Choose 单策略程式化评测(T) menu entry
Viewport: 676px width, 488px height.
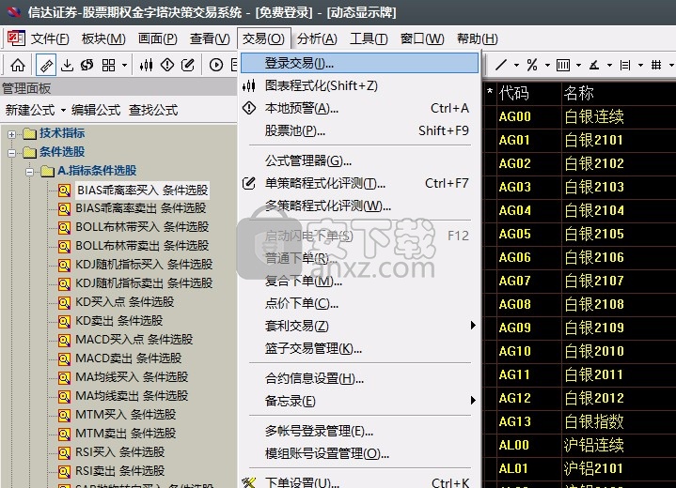(359, 183)
